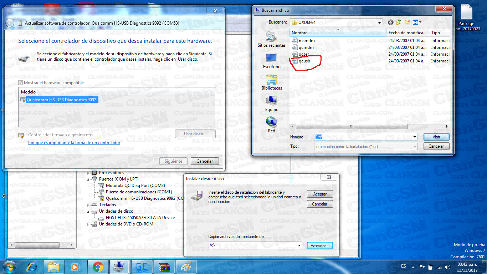Viewport: 487px width, 274px height.
Task: Open the Windows Start menu
Action: tap(10, 267)
